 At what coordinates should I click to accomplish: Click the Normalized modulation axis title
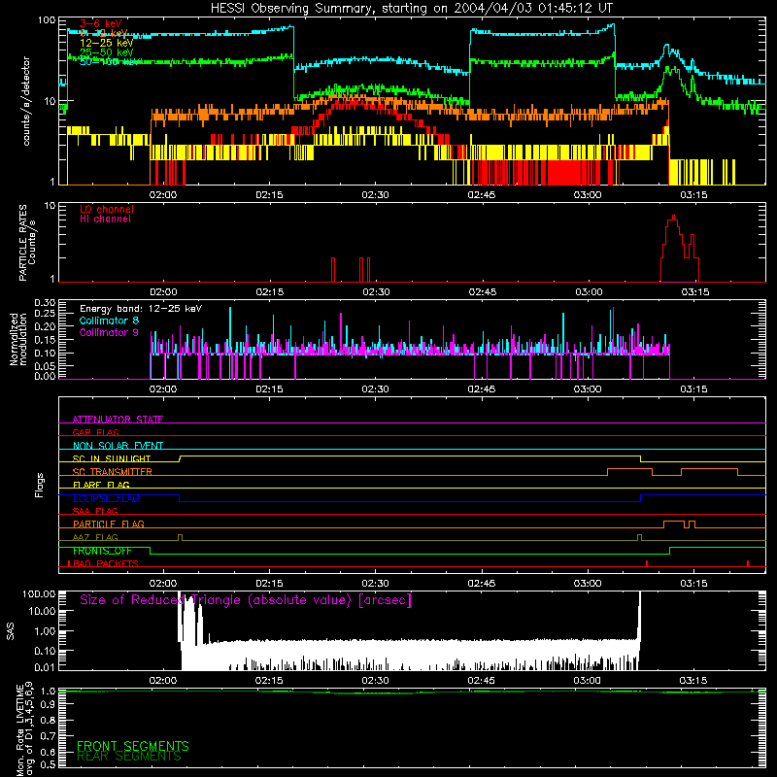point(18,339)
